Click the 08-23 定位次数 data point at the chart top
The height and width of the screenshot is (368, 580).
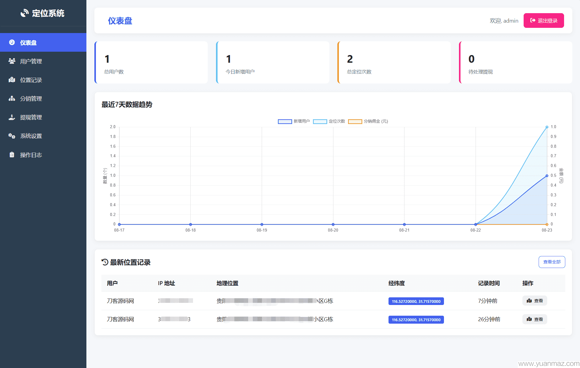(x=547, y=127)
